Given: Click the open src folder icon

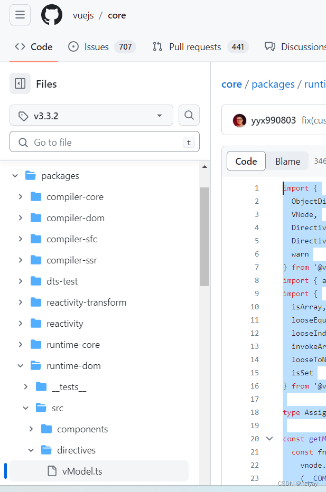Looking at the screenshot, I should [41, 408].
